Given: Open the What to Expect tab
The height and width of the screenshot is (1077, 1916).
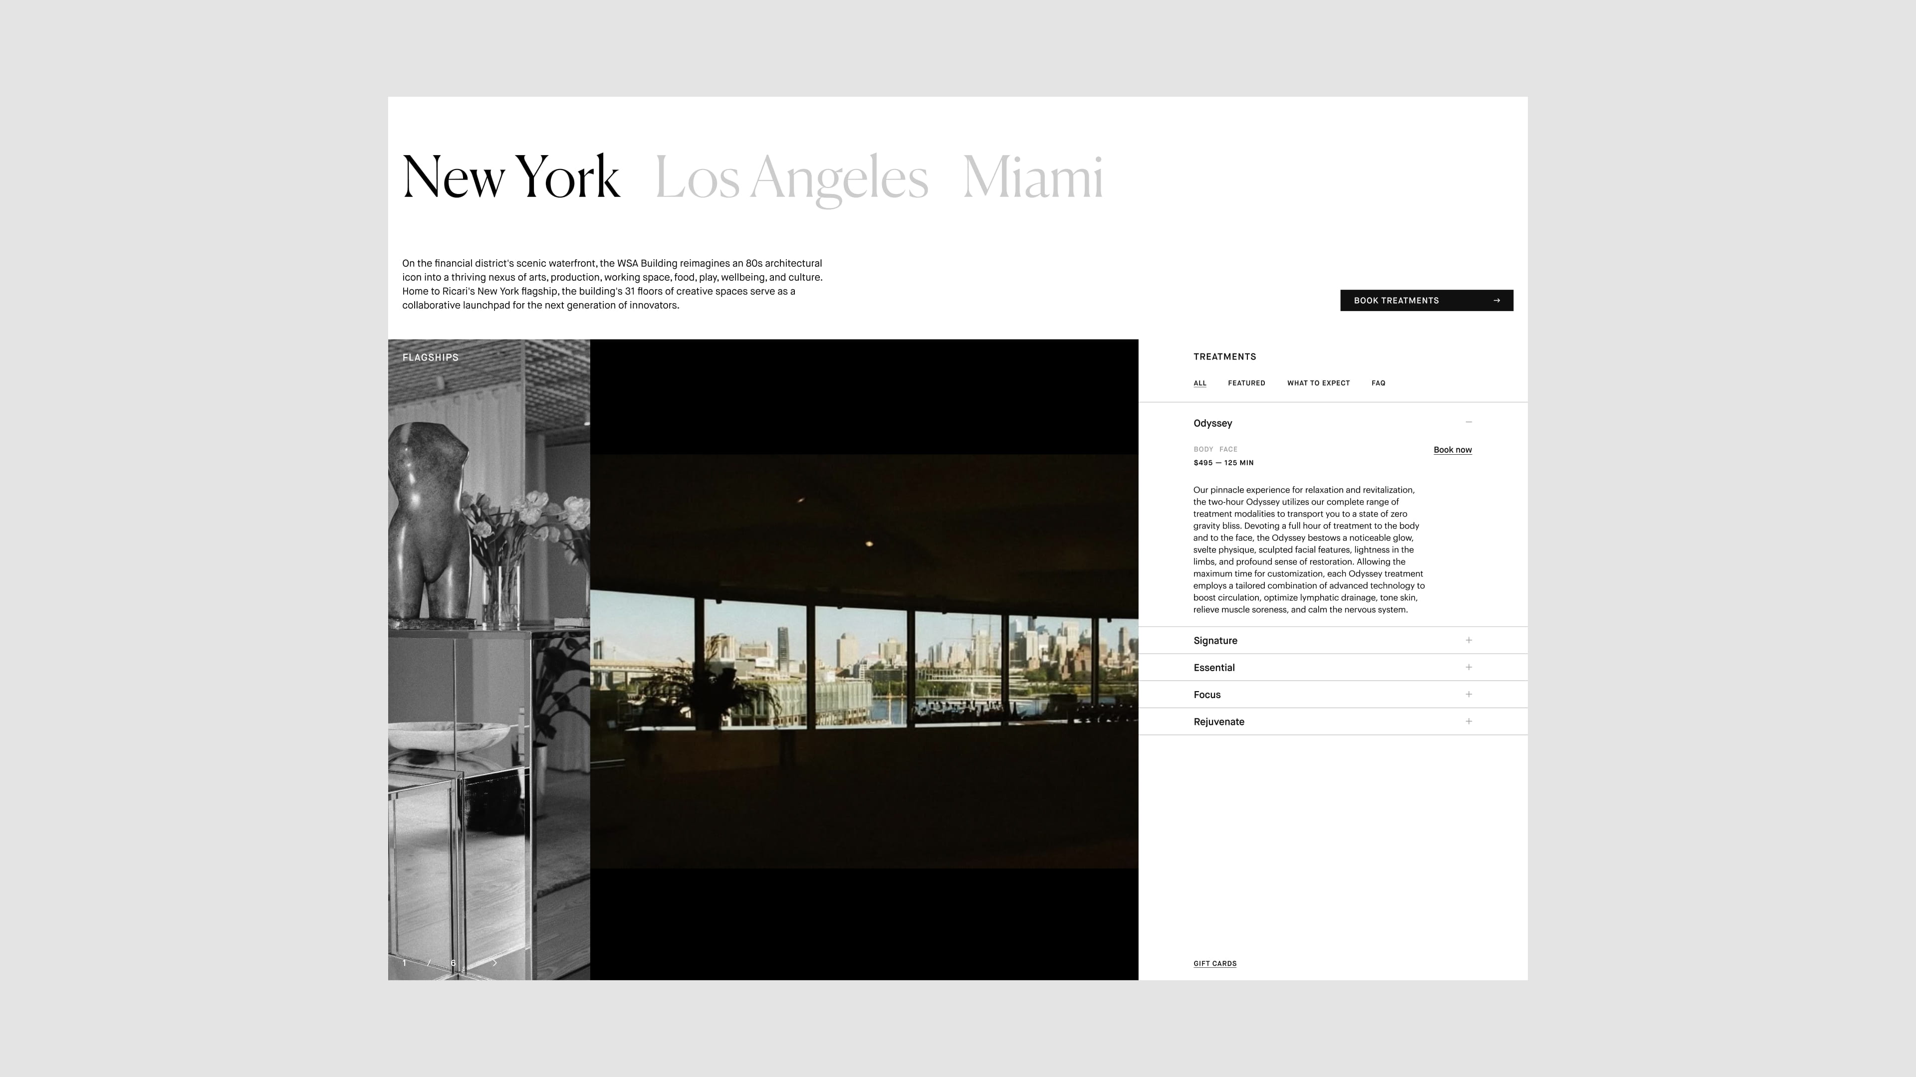Looking at the screenshot, I should point(1318,383).
